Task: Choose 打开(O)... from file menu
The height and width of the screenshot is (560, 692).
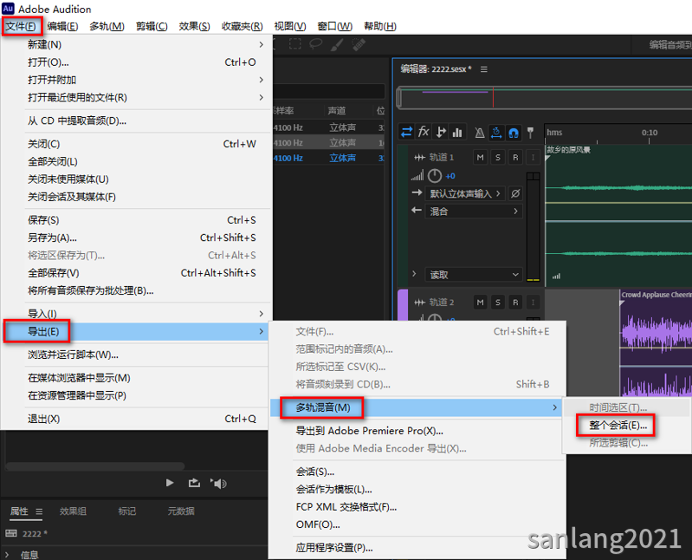Action: [x=136, y=62]
